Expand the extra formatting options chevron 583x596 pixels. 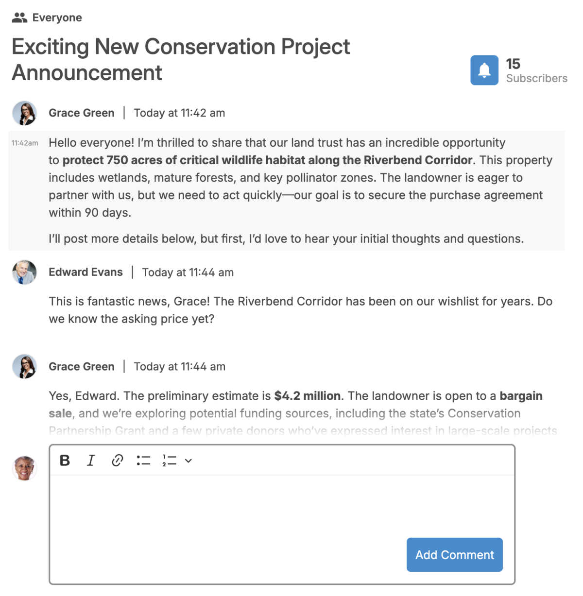pyautogui.click(x=189, y=460)
